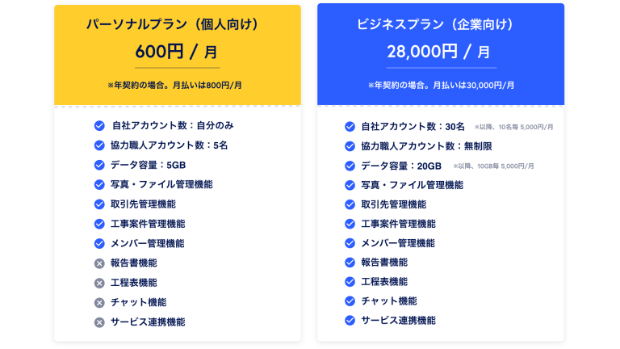The width and height of the screenshot is (620, 349).
Task: Click the checkmark beside 自社アカウント数：自分のみ
Action: pyautogui.click(x=99, y=126)
